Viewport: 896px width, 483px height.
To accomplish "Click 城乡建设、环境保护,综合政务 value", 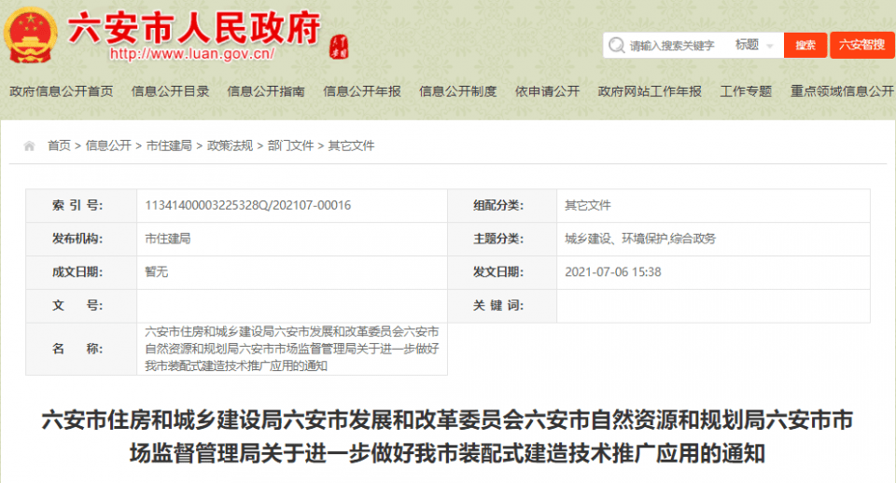I will point(640,239).
